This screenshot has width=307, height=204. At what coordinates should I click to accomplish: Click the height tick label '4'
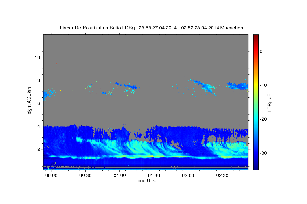click(x=38, y=126)
